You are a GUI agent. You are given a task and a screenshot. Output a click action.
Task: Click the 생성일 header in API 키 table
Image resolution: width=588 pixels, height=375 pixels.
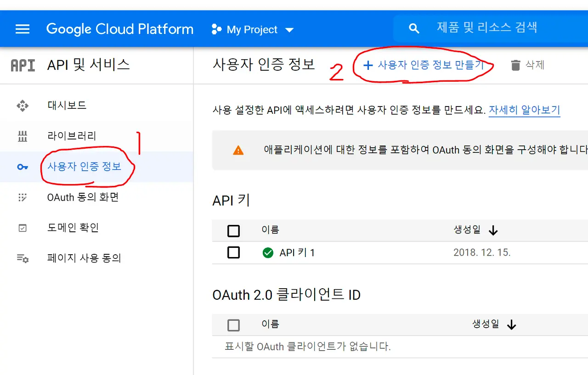pos(467,230)
